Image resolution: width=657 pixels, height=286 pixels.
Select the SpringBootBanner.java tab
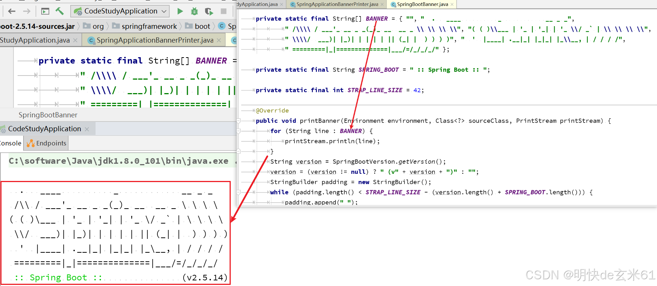coord(423,4)
